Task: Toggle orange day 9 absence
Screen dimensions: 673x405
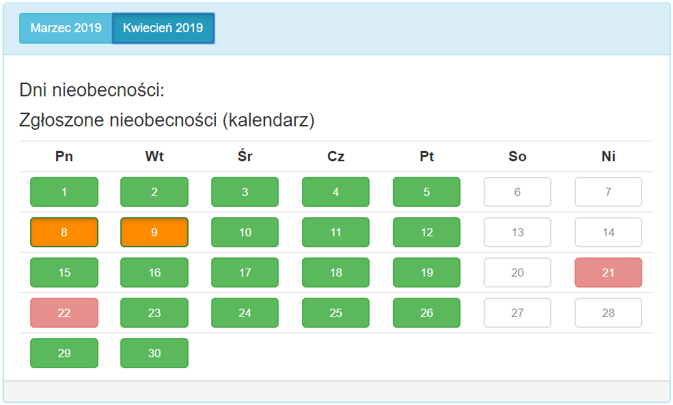Action: pos(154,232)
